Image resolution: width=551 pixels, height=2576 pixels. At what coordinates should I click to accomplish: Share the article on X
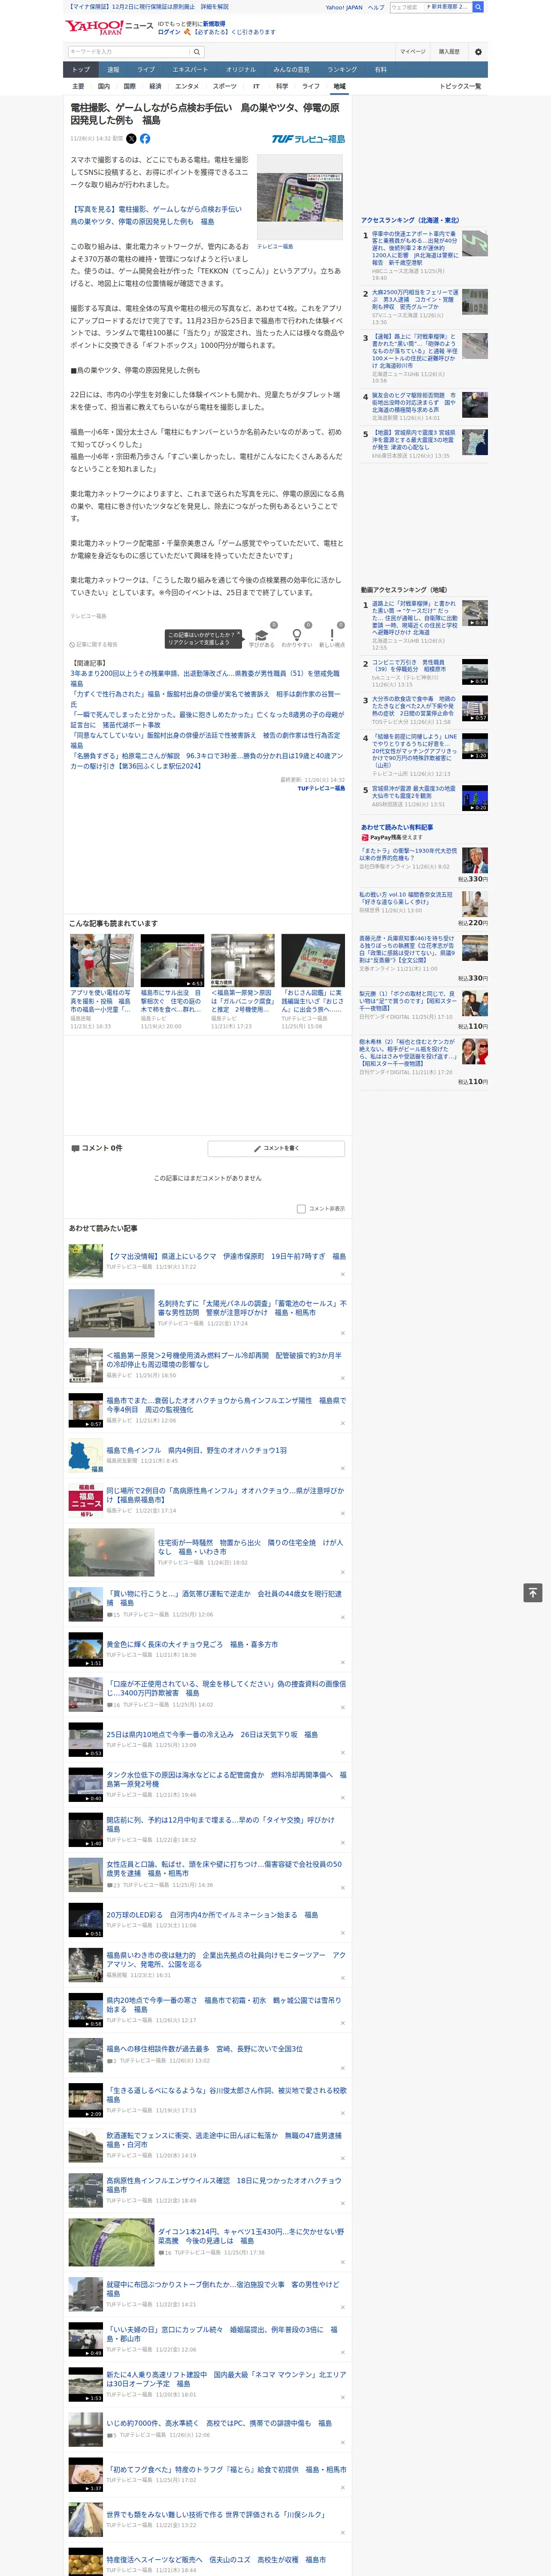click(x=131, y=139)
